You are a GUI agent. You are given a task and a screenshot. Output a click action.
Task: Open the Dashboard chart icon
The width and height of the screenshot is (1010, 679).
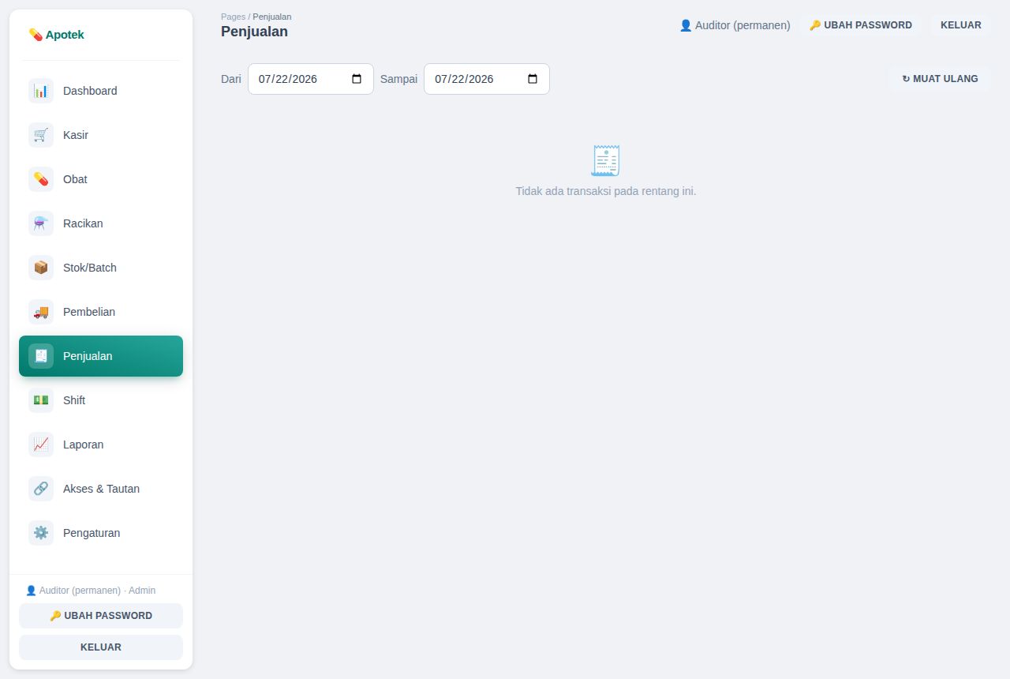pyautogui.click(x=41, y=91)
